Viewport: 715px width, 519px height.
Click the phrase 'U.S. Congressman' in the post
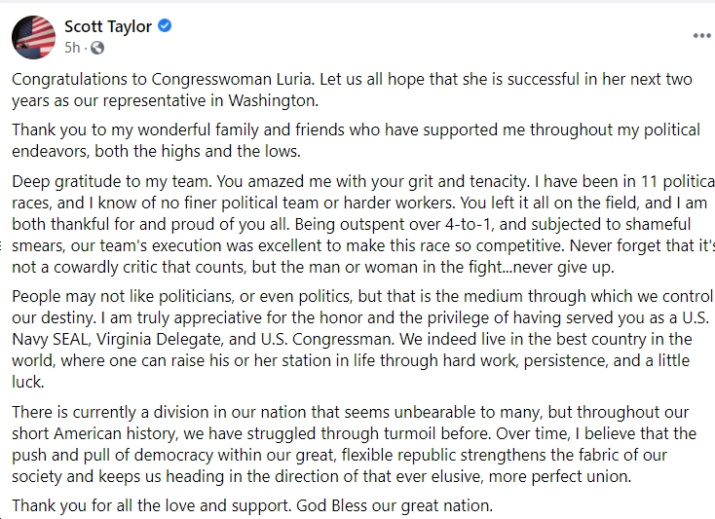click(x=327, y=339)
